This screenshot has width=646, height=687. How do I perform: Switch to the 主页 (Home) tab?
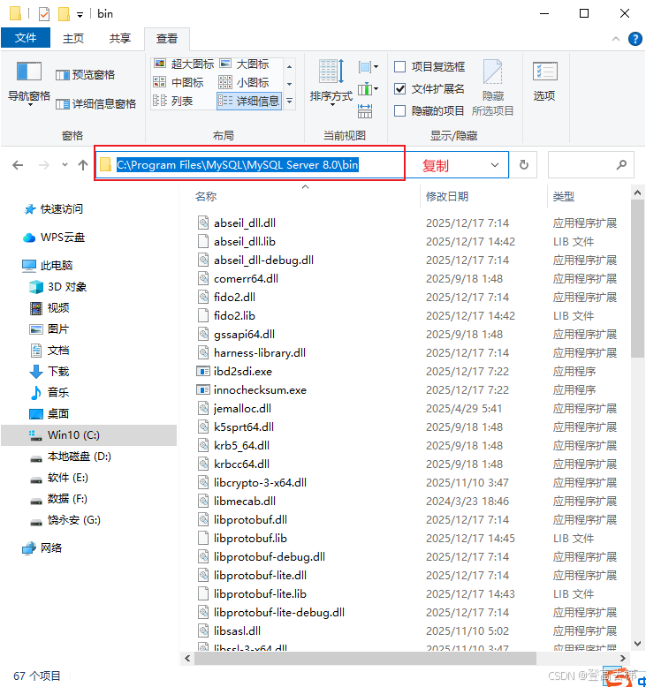(73, 39)
